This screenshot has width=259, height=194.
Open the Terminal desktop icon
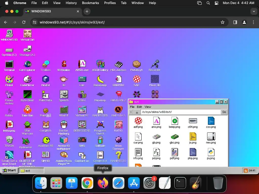pos(9,66)
